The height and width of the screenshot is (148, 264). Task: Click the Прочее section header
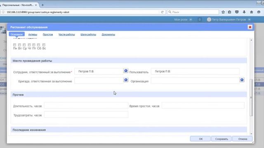pyautogui.click(x=129, y=95)
